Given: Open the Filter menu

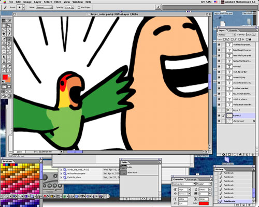Looking at the screenshot, I should [x=57, y=2].
